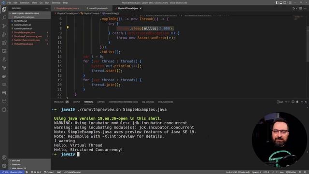The width and height of the screenshot is (309, 174).
Task: Collapse the JAVA19 workspace folder header
Action: [x=29, y=14]
